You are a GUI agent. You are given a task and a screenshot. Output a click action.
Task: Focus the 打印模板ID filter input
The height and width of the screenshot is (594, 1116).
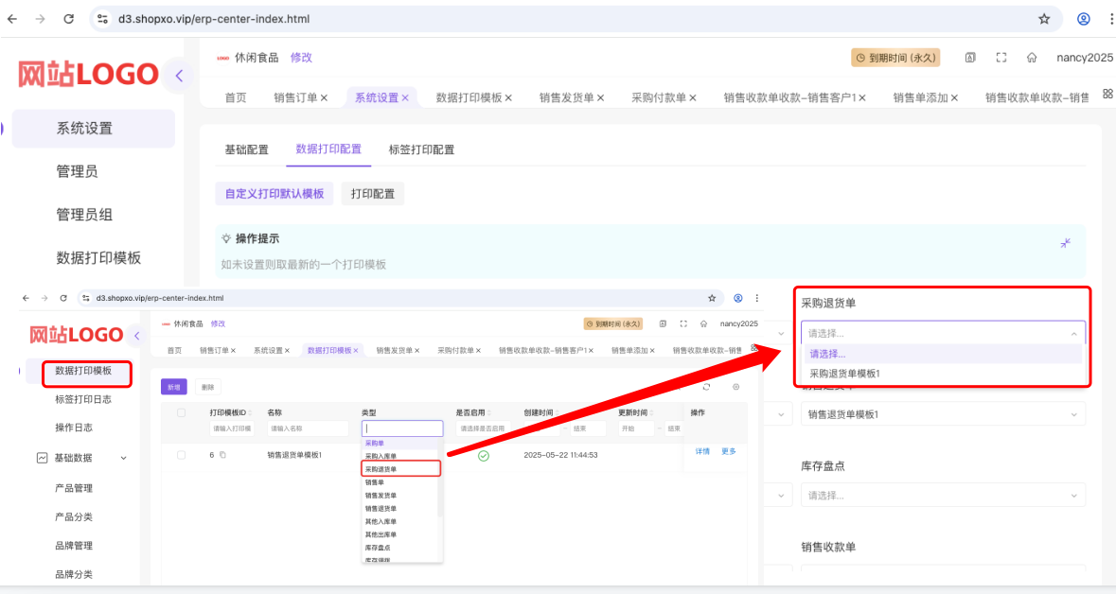pos(232,428)
